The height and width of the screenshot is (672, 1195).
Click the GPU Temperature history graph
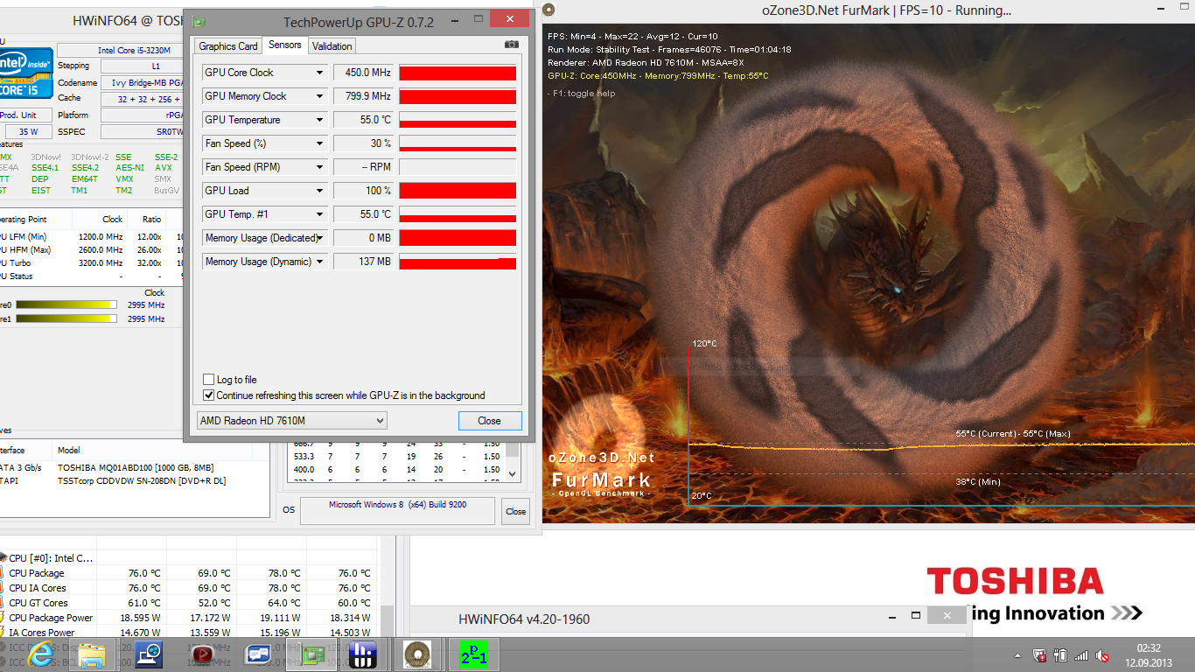click(458, 120)
